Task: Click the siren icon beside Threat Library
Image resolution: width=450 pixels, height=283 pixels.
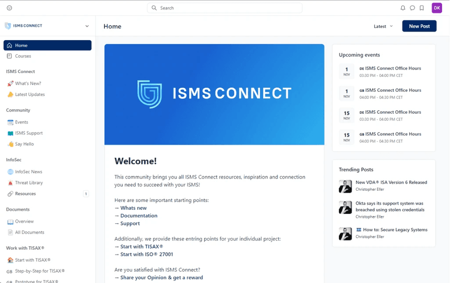Action: click(10, 183)
